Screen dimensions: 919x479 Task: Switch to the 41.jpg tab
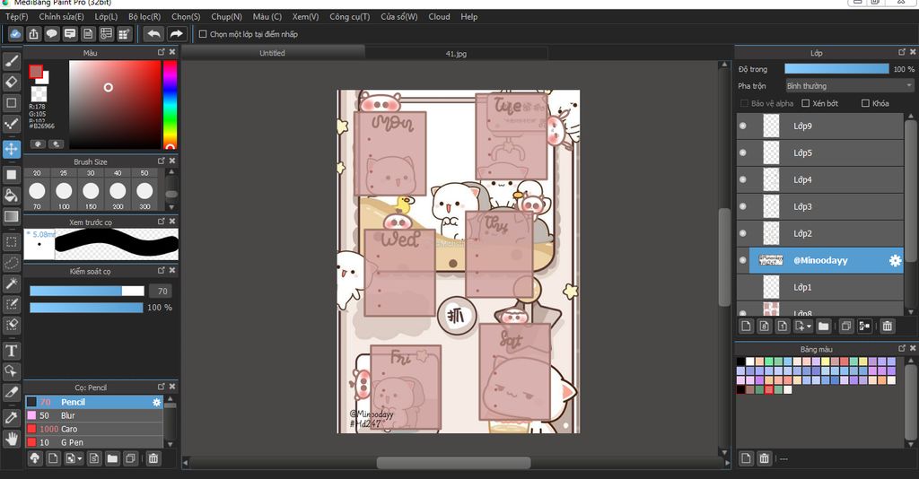point(456,53)
